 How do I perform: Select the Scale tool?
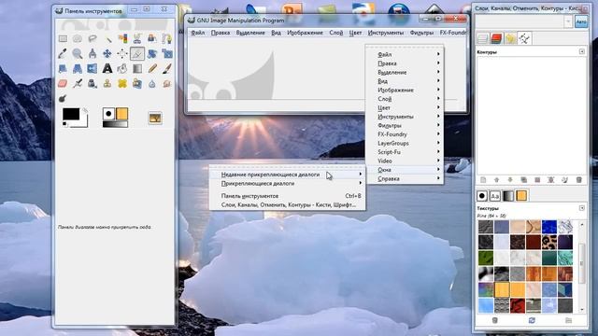point(167,53)
